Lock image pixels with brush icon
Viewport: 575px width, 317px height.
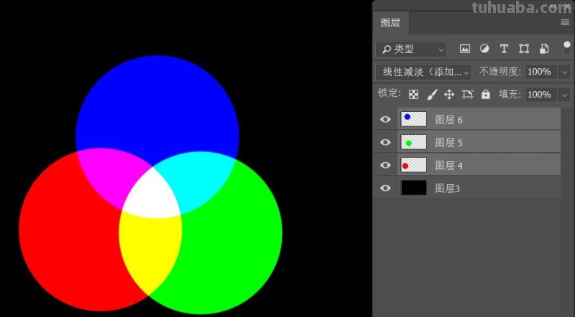(432, 94)
